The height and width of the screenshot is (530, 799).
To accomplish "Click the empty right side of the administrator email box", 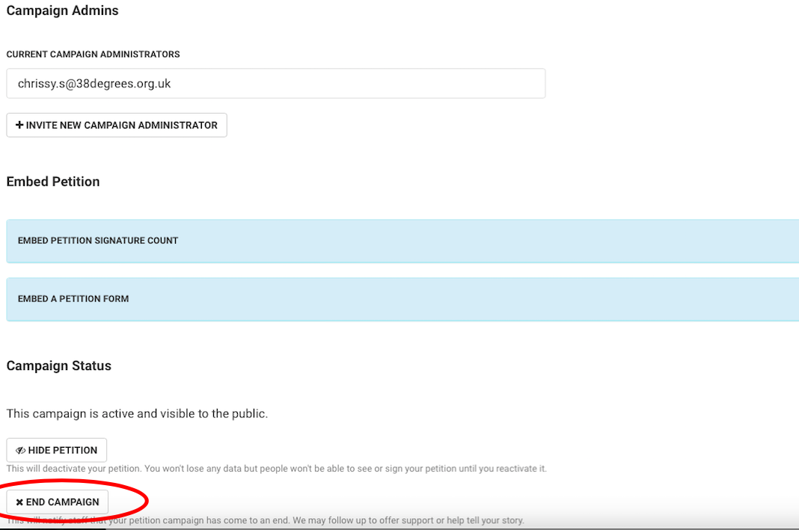I will tap(449, 84).
